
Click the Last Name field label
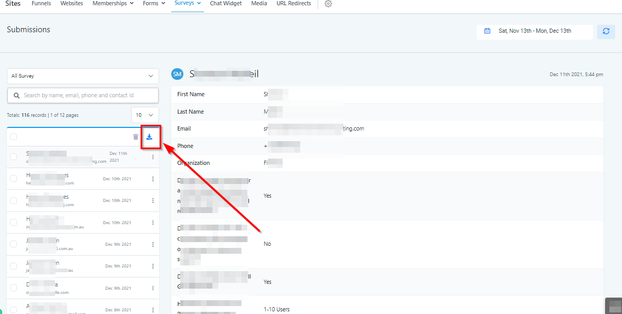(190, 112)
